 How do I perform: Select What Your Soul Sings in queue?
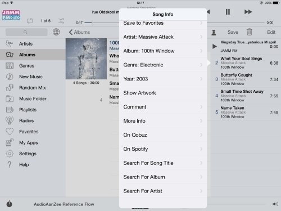pos(246,63)
